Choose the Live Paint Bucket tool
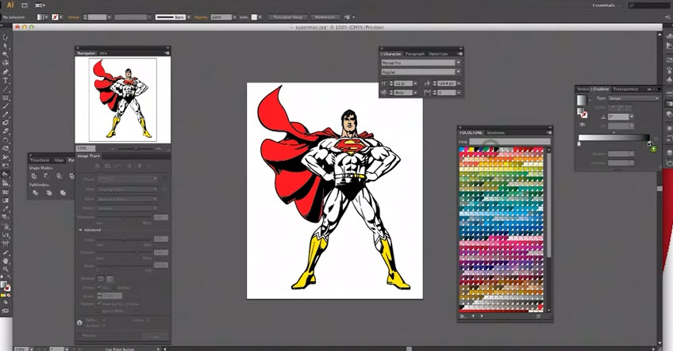This screenshot has height=351, width=673. 6,174
